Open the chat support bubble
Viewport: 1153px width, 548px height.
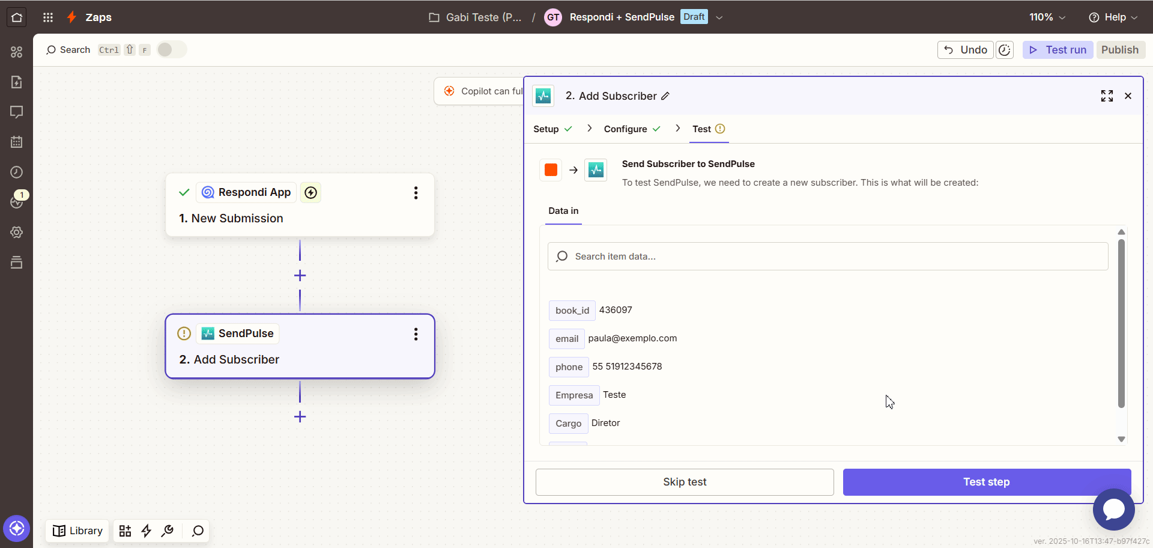[x=1114, y=510]
